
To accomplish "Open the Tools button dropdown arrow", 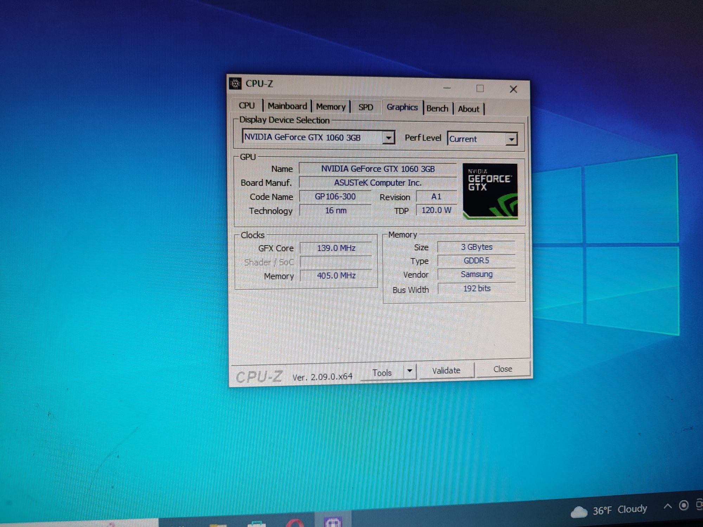I will [x=409, y=371].
